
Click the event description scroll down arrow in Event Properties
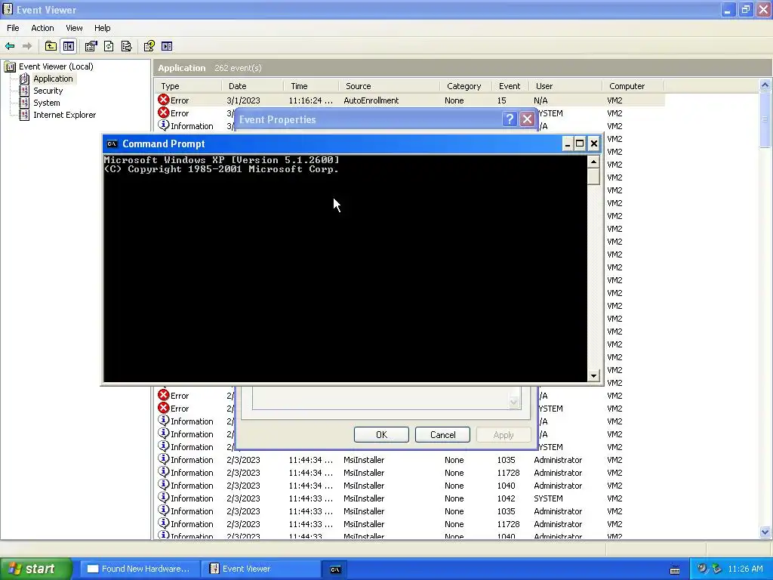point(513,403)
